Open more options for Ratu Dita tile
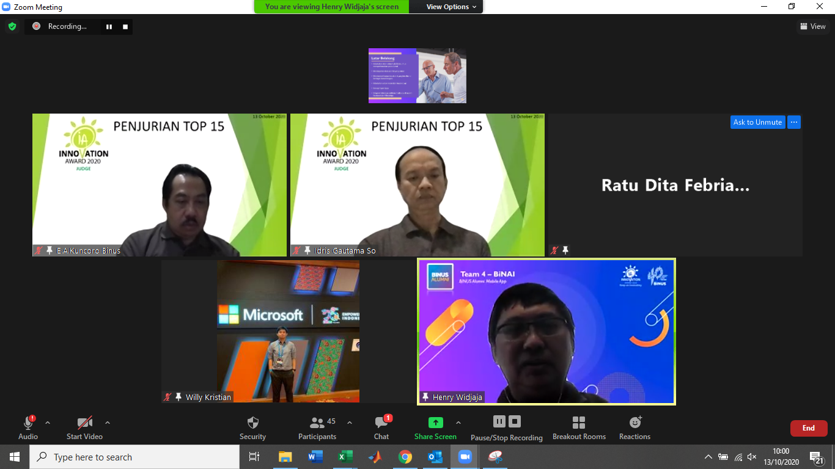This screenshot has width=835, height=469. coord(793,122)
